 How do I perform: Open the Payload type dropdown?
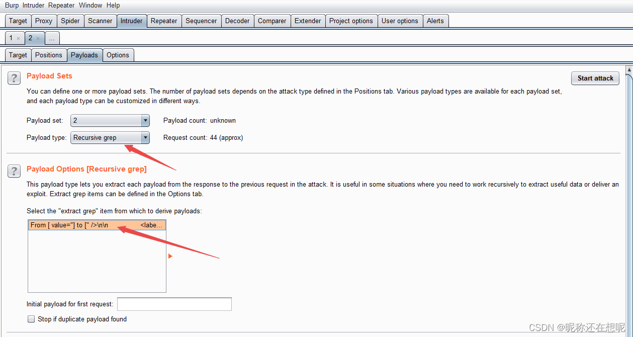tap(110, 137)
